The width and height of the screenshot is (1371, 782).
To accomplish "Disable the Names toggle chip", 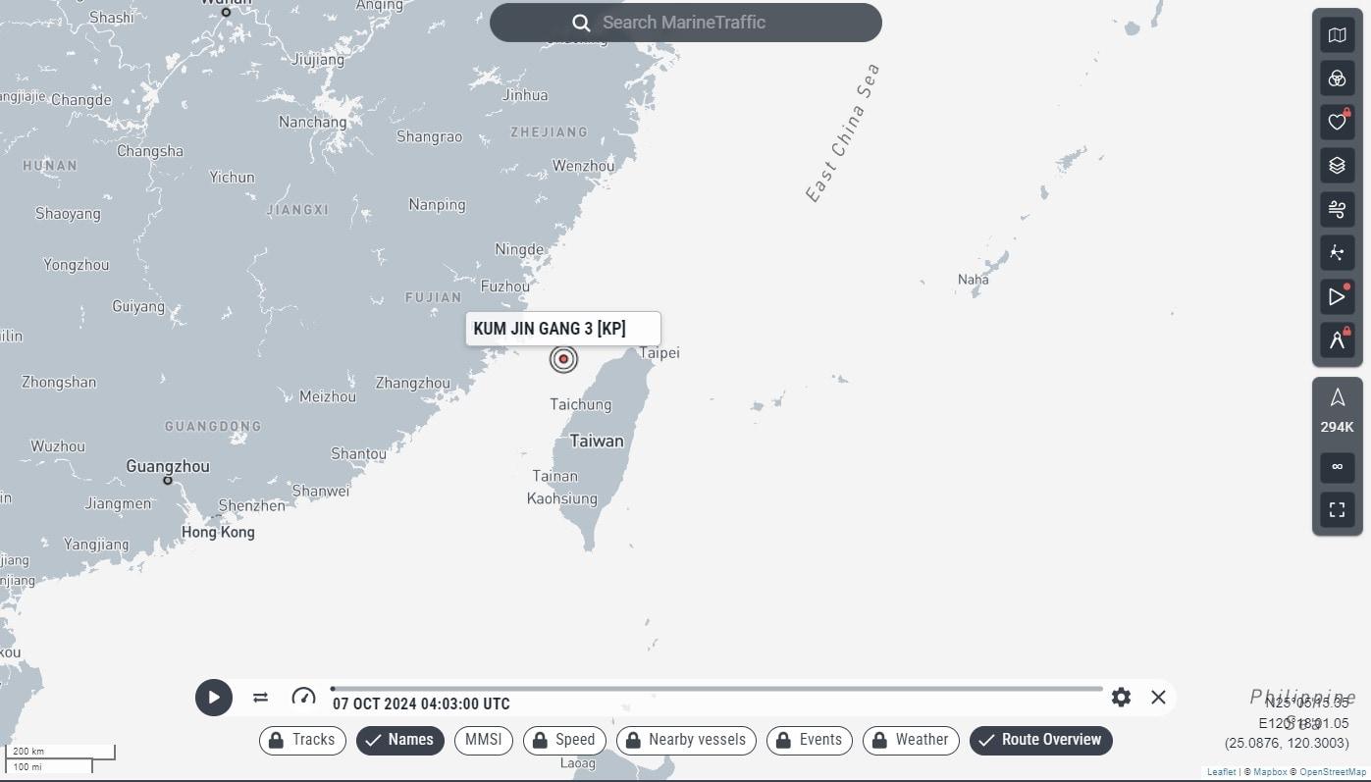I will 400,740.
